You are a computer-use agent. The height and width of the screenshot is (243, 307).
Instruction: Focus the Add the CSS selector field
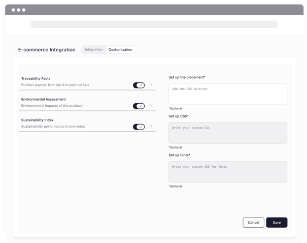228,94
